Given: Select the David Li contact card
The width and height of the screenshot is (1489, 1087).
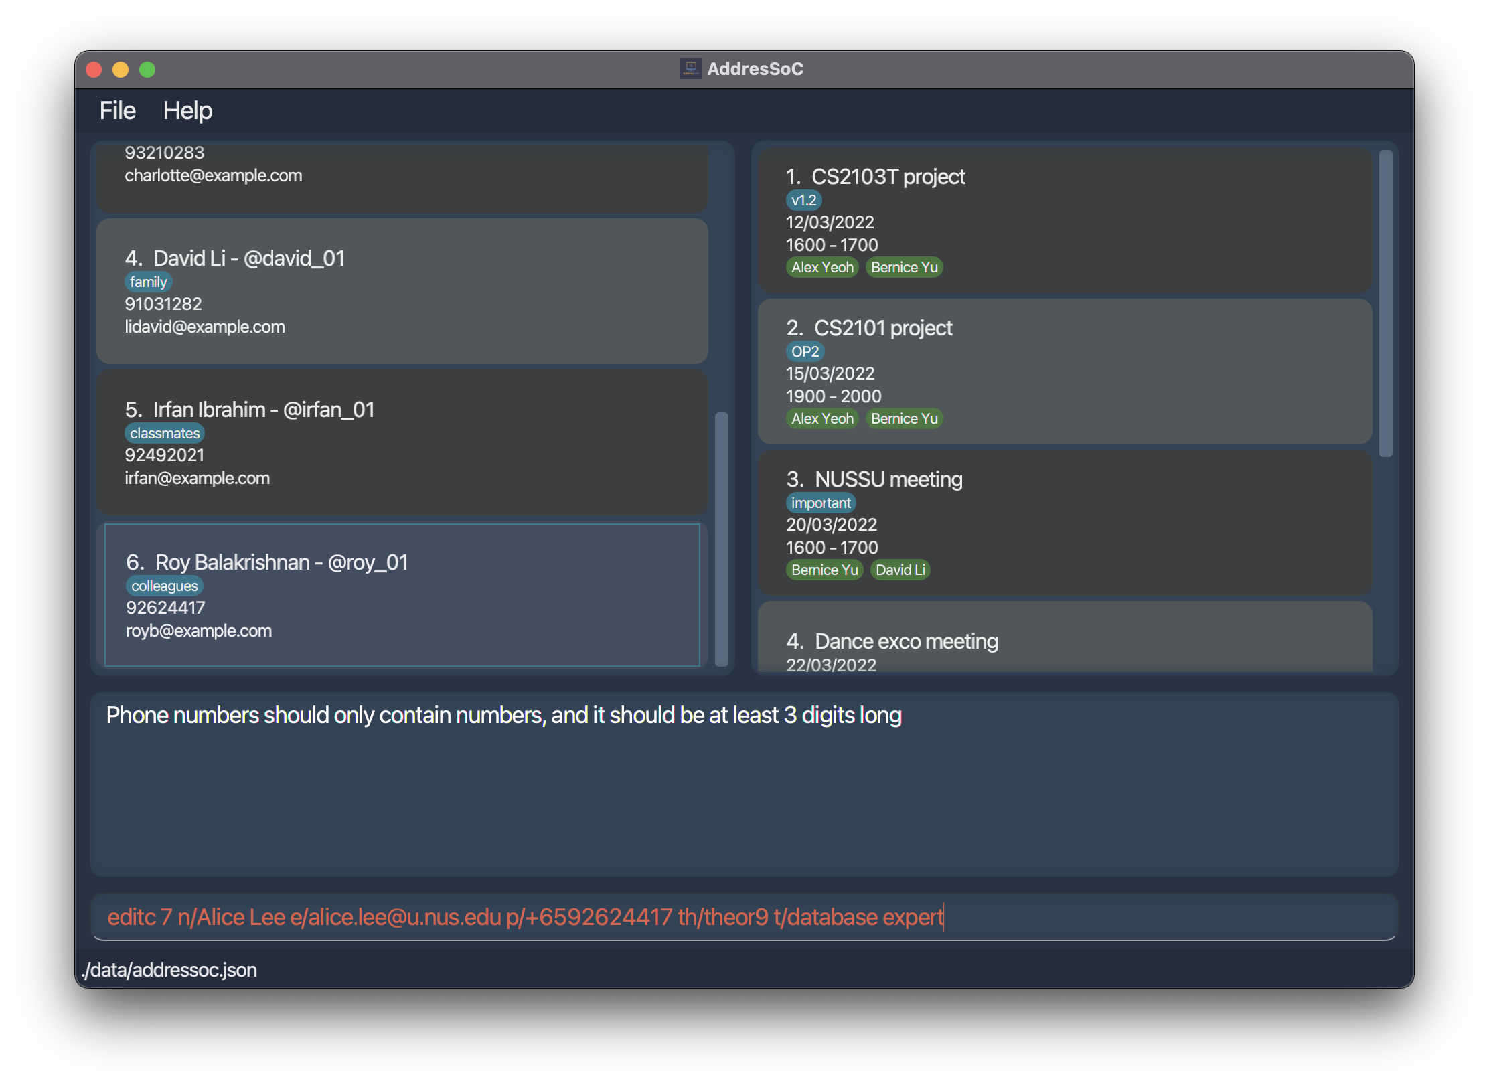Looking at the screenshot, I should [x=402, y=292].
